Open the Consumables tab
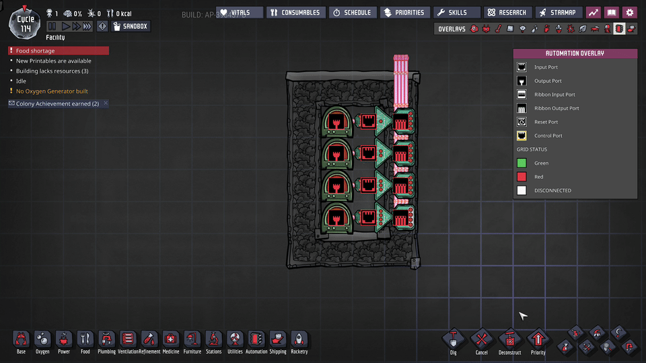The image size is (646, 363). [x=295, y=12]
